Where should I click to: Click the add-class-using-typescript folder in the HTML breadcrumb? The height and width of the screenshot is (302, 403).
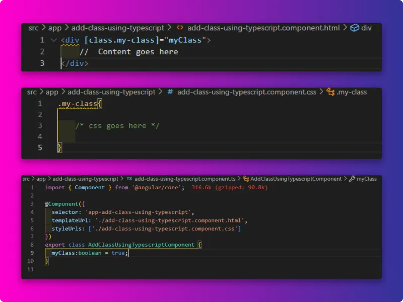click(x=117, y=28)
